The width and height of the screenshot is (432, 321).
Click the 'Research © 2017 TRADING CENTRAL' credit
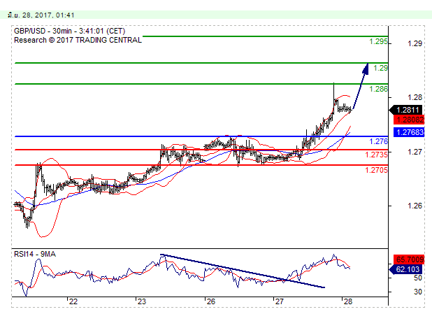click(x=78, y=41)
